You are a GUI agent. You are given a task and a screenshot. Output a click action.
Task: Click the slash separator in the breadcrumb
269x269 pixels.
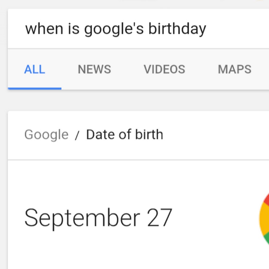tap(77, 135)
